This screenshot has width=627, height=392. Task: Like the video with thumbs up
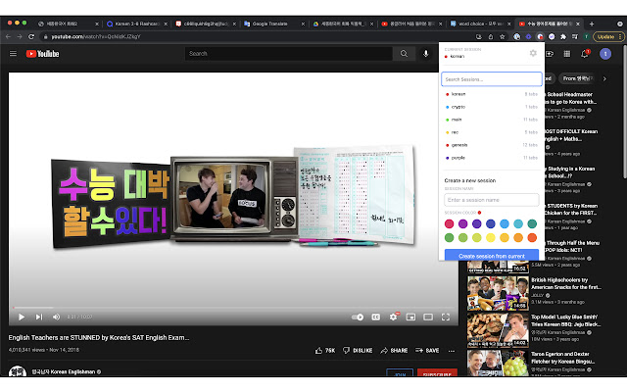[325, 351]
